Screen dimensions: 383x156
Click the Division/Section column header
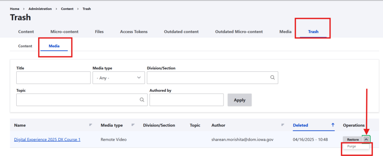(x=159, y=125)
